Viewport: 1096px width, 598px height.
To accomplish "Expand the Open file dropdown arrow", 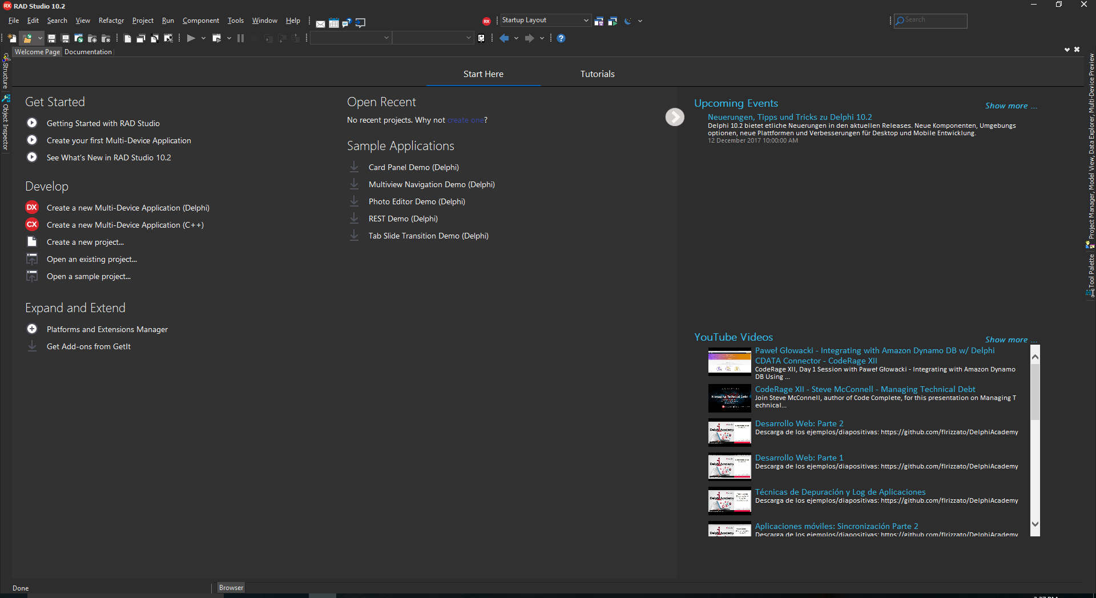I will [40, 38].
